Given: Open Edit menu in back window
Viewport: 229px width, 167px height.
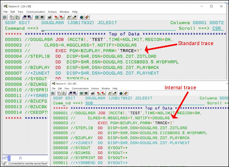Looking at the screenshot, I should tap(13, 12).
